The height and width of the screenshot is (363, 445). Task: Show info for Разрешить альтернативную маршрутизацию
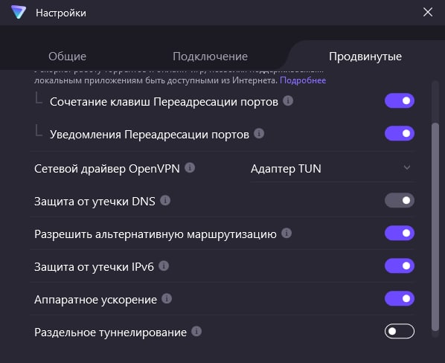(286, 233)
